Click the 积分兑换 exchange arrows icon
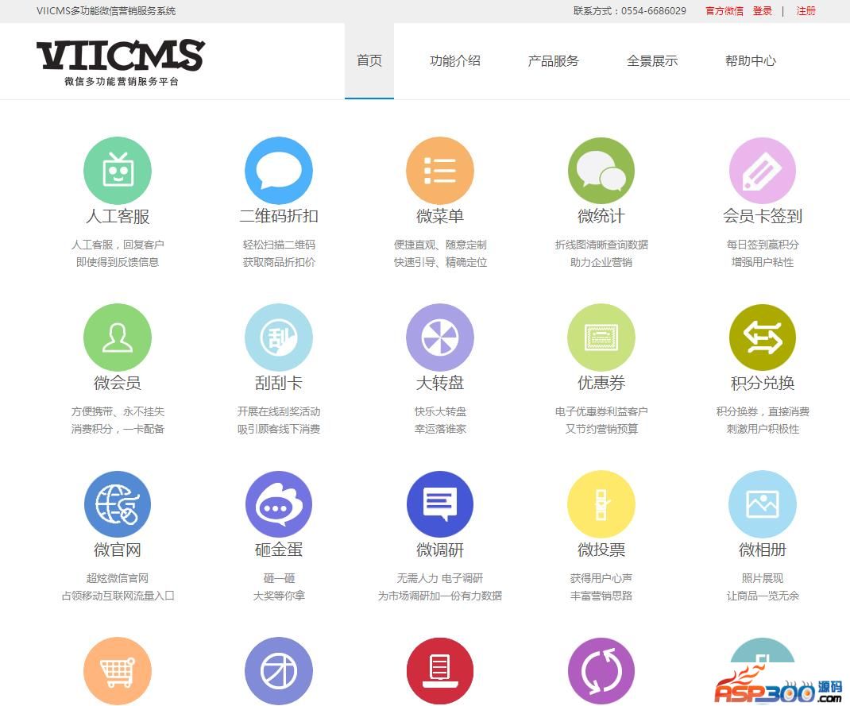850x706 pixels. [x=762, y=338]
